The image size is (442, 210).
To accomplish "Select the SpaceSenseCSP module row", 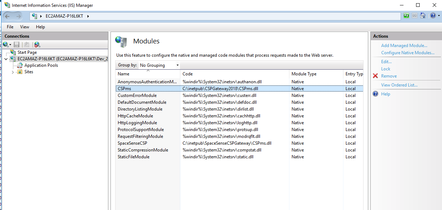I will click(239, 143).
